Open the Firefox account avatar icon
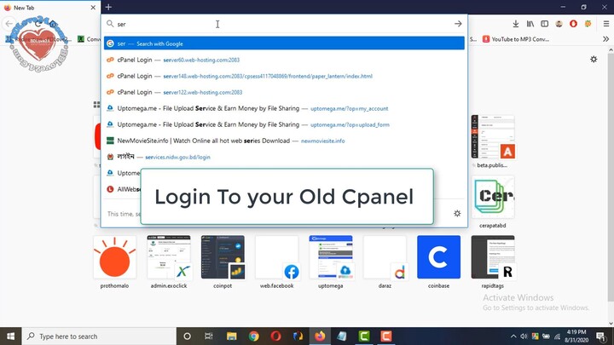The image size is (614, 345). pyautogui.click(x=559, y=24)
